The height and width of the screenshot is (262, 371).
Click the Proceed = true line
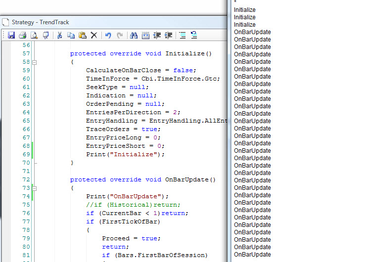pyautogui.click(x=131, y=238)
